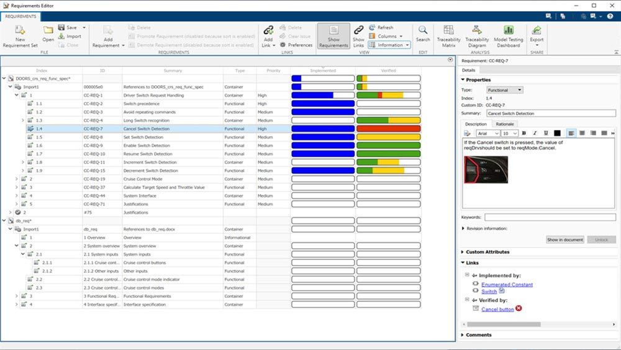Expand the Comments section

click(x=478, y=335)
